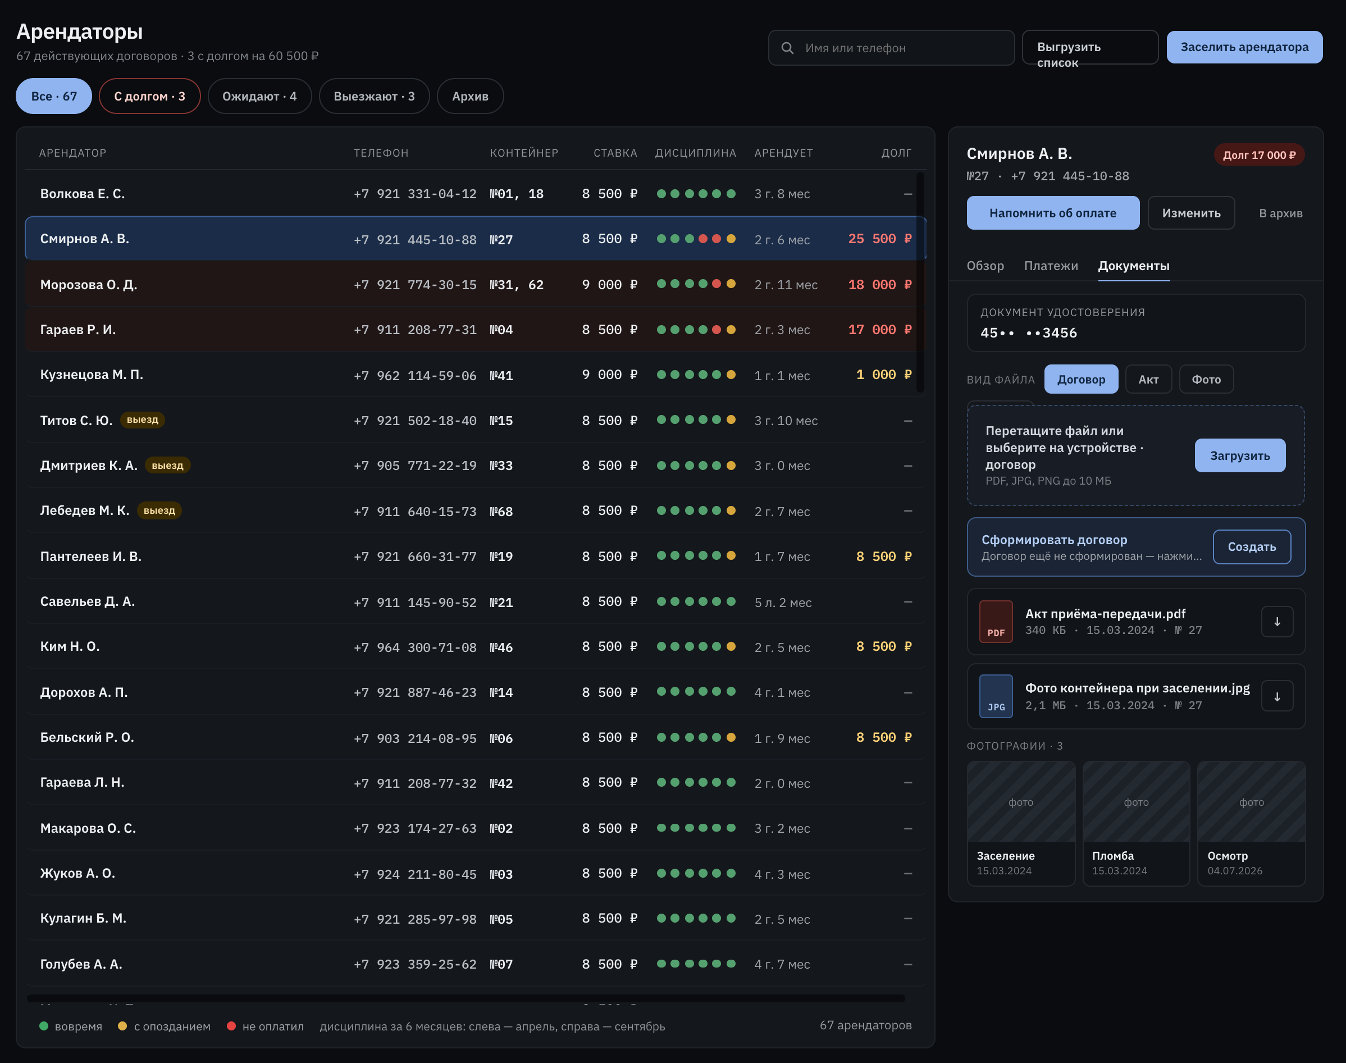Click Заселить арендатора button
This screenshot has height=1063, width=1346.
[x=1244, y=47]
